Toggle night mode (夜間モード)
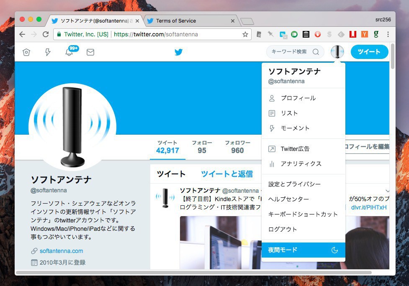This screenshot has width=409, height=286. [x=304, y=250]
